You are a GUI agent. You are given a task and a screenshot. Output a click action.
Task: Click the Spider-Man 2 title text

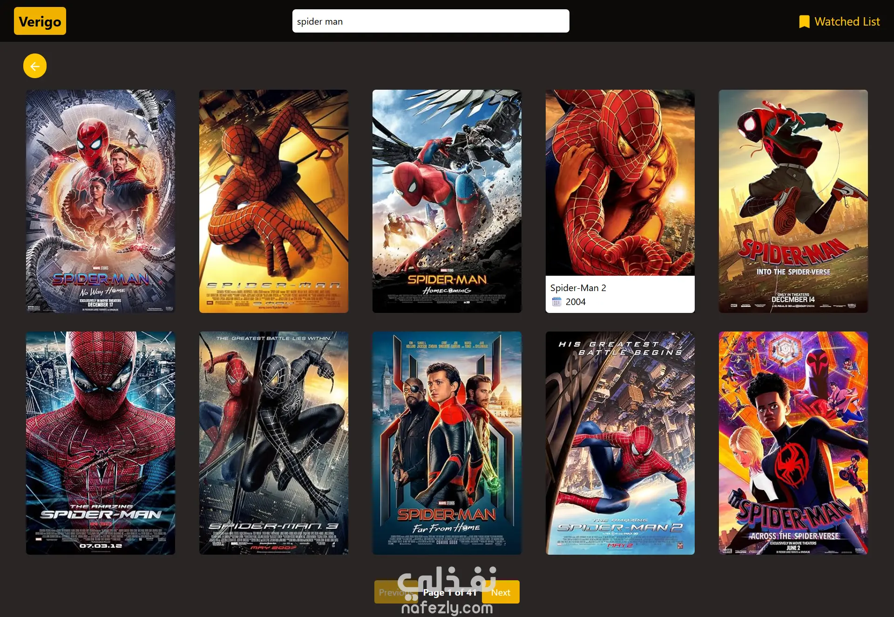578,288
